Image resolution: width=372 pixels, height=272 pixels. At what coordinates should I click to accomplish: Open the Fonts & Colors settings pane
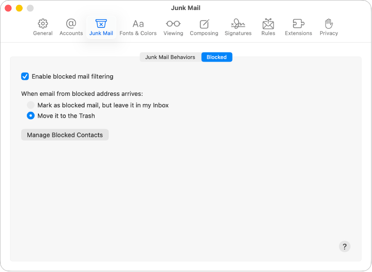[x=138, y=26]
